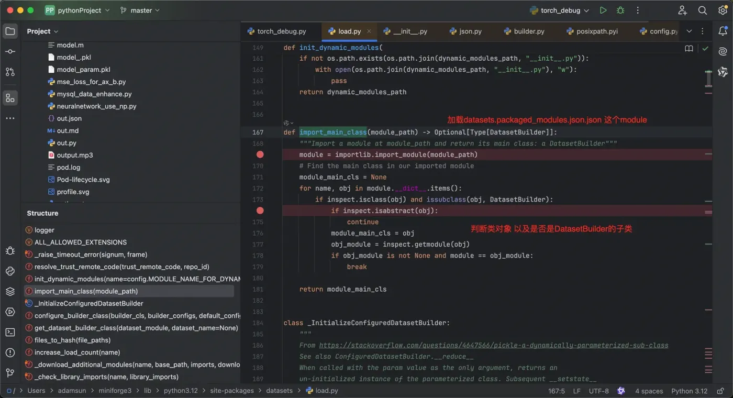Click the inspections green checkmark

[705, 48]
